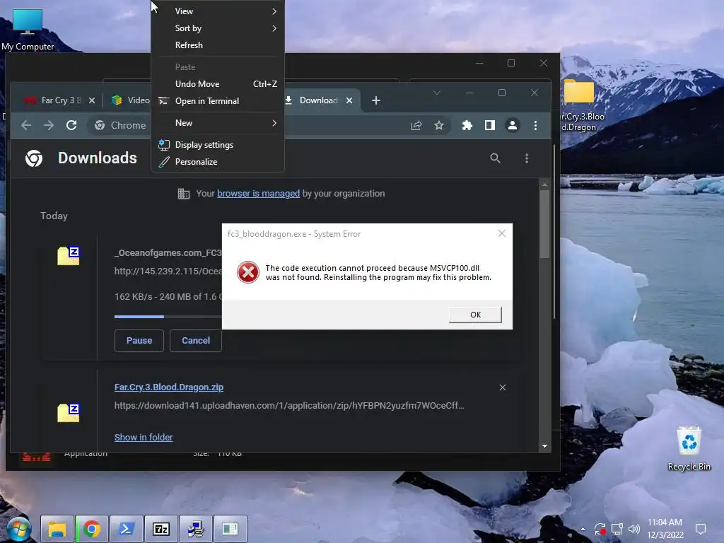The width and height of the screenshot is (724, 543).
Task: Click OK in System Error dialog
Action: [475, 315]
